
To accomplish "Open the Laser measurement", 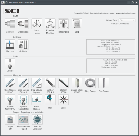I will click(x=64, y=100).
